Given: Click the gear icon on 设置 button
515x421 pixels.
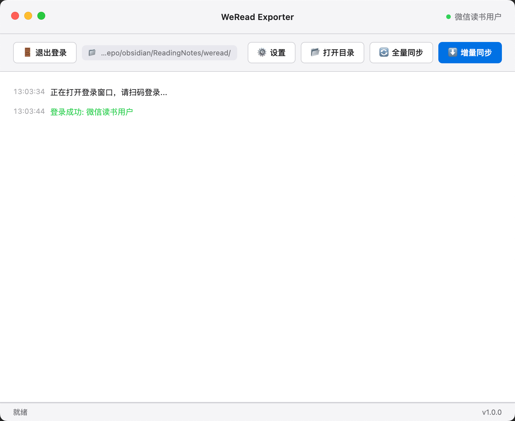Looking at the screenshot, I should (262, 52).
